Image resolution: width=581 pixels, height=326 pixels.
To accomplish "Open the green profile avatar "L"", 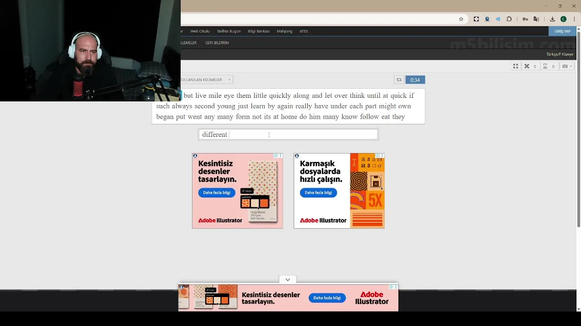I will [x=563, y=19].
